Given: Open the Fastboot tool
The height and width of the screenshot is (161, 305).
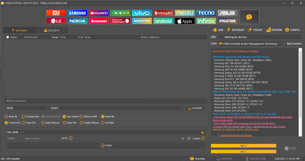Looking at the screenshot, I should click(236, 30).
